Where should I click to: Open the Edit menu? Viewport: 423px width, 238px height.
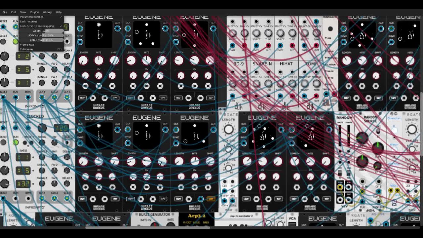point(14,12)
